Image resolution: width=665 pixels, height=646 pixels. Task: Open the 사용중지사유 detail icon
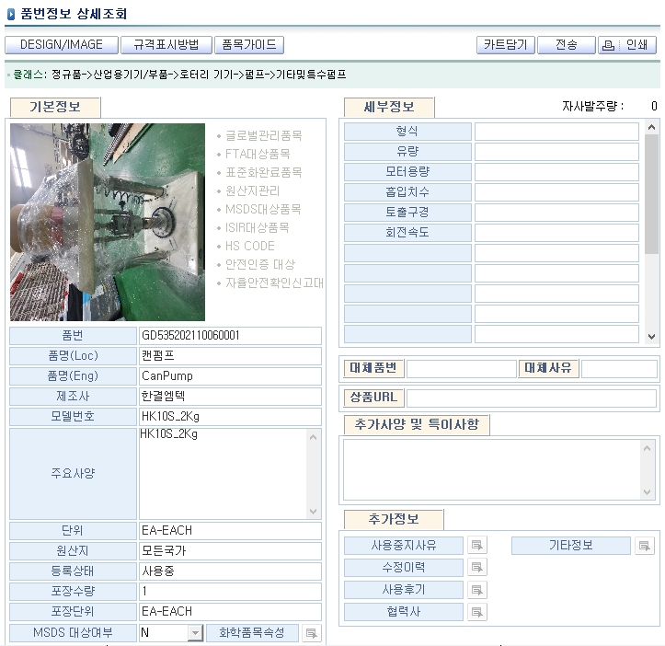pos(476,546)
